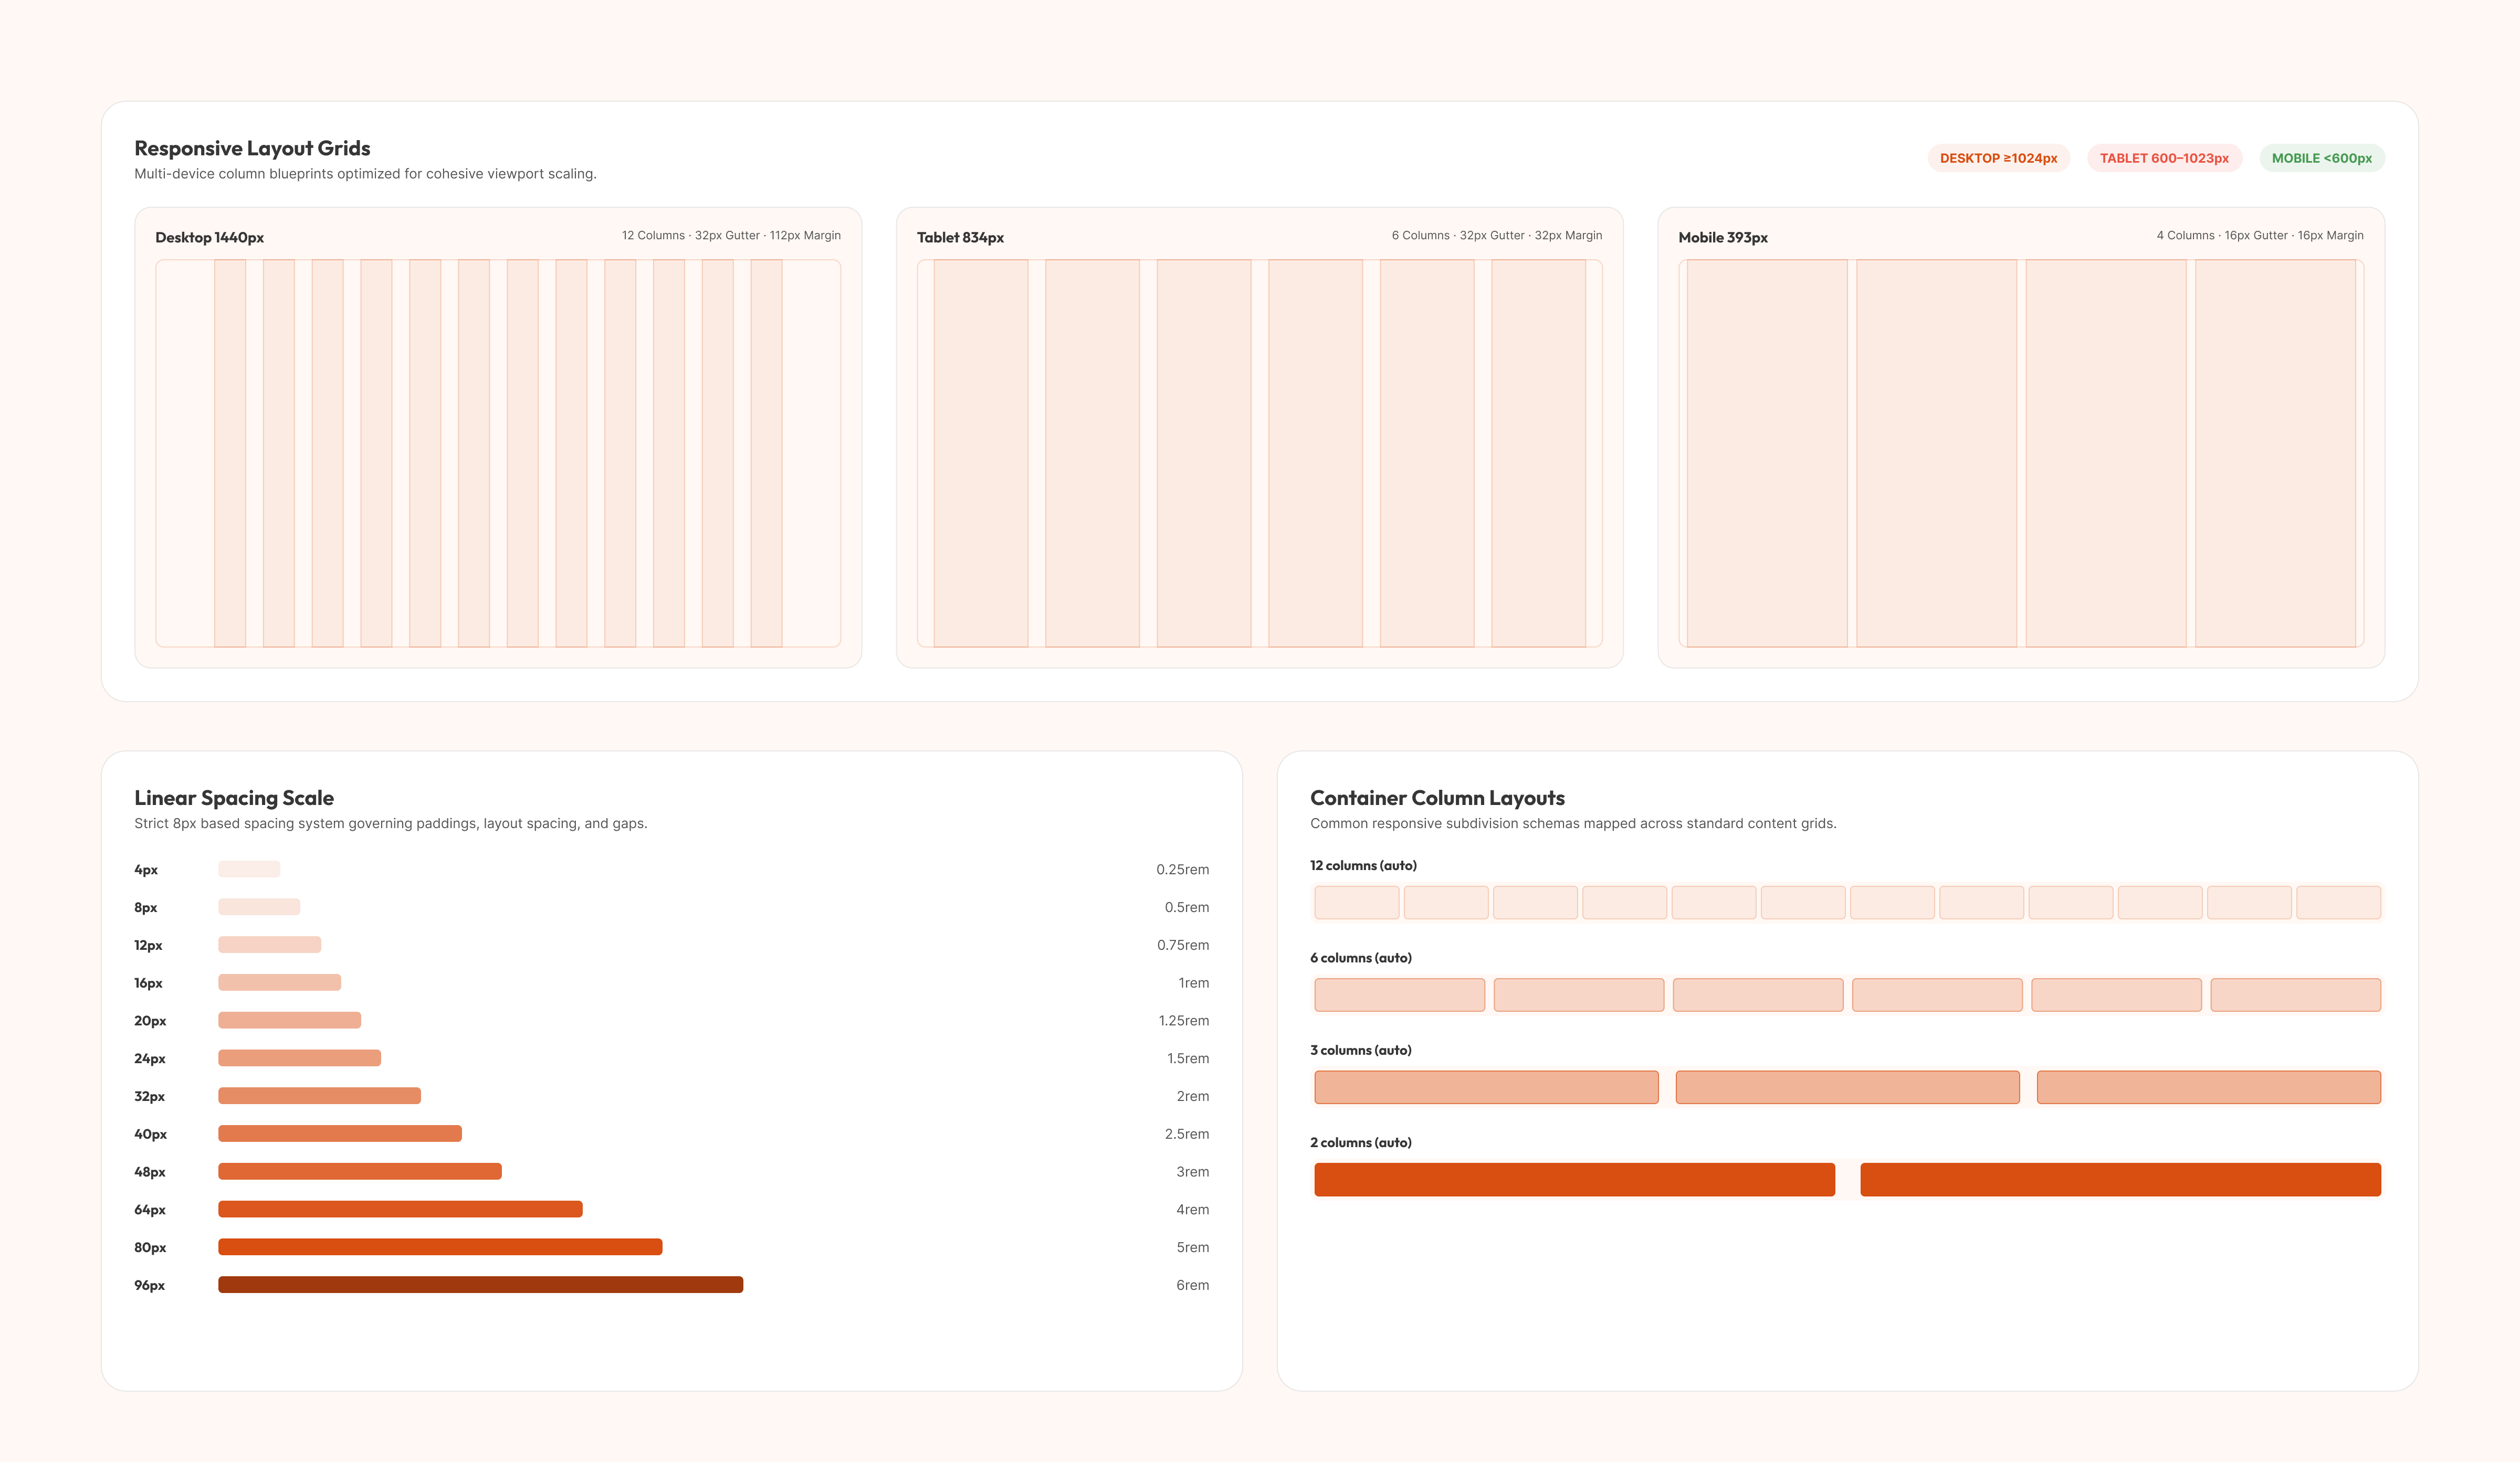Screen dimensions: 2520x1462
Task: Click the 2 columns (auto) label
Action: coord(1361,1142)
